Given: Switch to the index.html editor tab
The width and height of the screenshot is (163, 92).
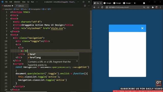Looking at the screenshot, I should click(7, 6).
